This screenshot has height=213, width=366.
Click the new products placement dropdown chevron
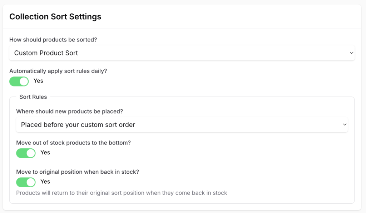tap(345, 125)
